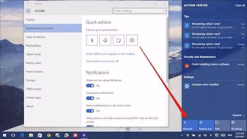This screenshot has width=247, height=139.
Task: Go to Multitasking settings
Action: point(53,46)
